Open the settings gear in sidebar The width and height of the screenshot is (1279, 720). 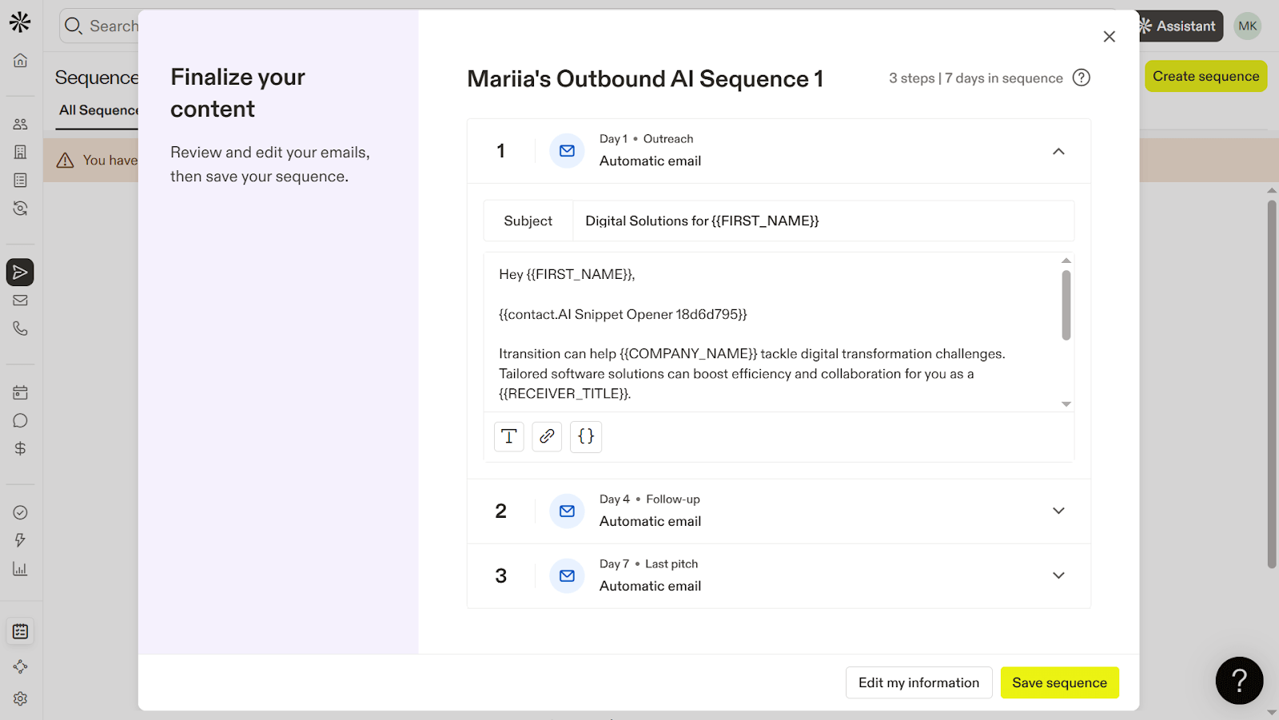click(x=20, y=698)
